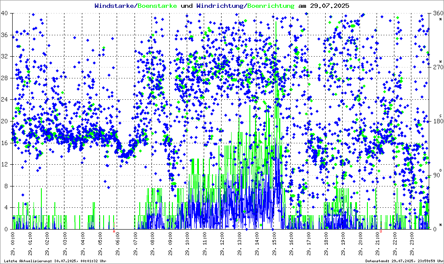This screenshot has width=444, height=264.
Task: Click the wind-speed axis label 12
Action: coord(4,165)
